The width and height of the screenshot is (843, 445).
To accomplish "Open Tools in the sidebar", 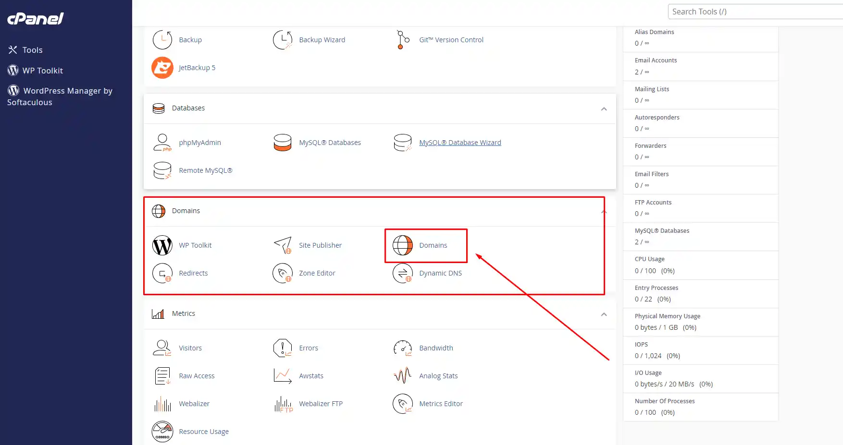I will 32,50.
